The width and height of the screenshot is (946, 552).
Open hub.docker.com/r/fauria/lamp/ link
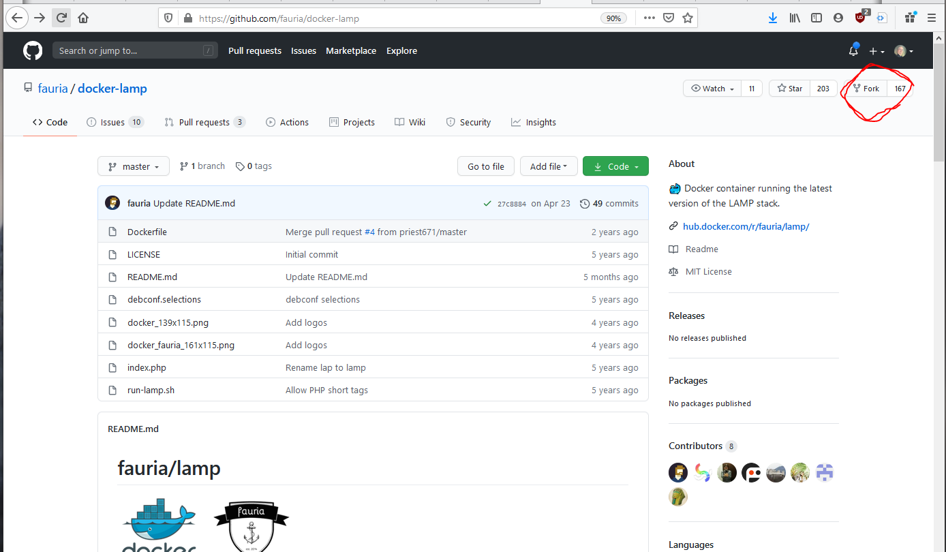746,226
